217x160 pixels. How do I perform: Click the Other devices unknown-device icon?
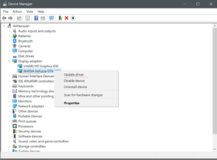click(x=14, y=111)
